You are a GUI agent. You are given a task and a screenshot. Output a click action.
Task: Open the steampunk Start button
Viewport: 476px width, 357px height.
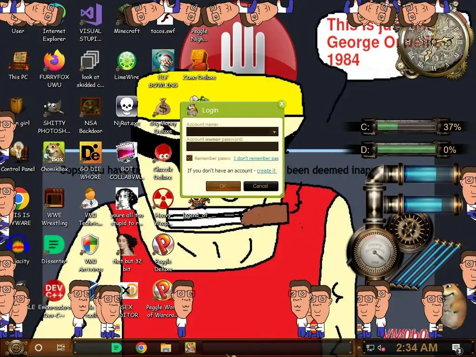pyautogui.click(x=16, y=348)
